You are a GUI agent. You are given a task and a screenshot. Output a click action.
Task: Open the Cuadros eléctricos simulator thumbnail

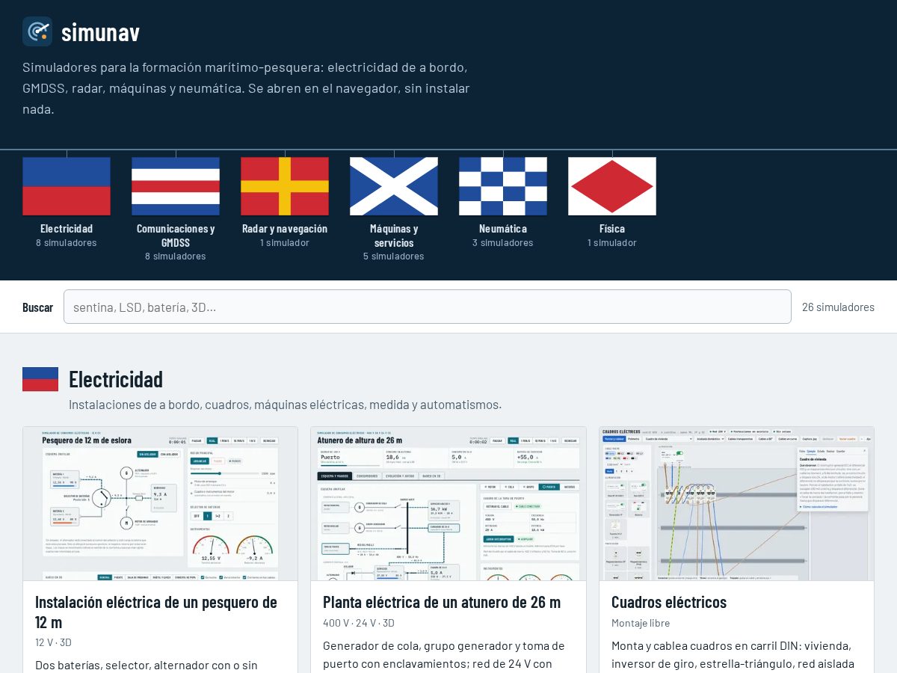pyautogui.click(x=736, y=504)
